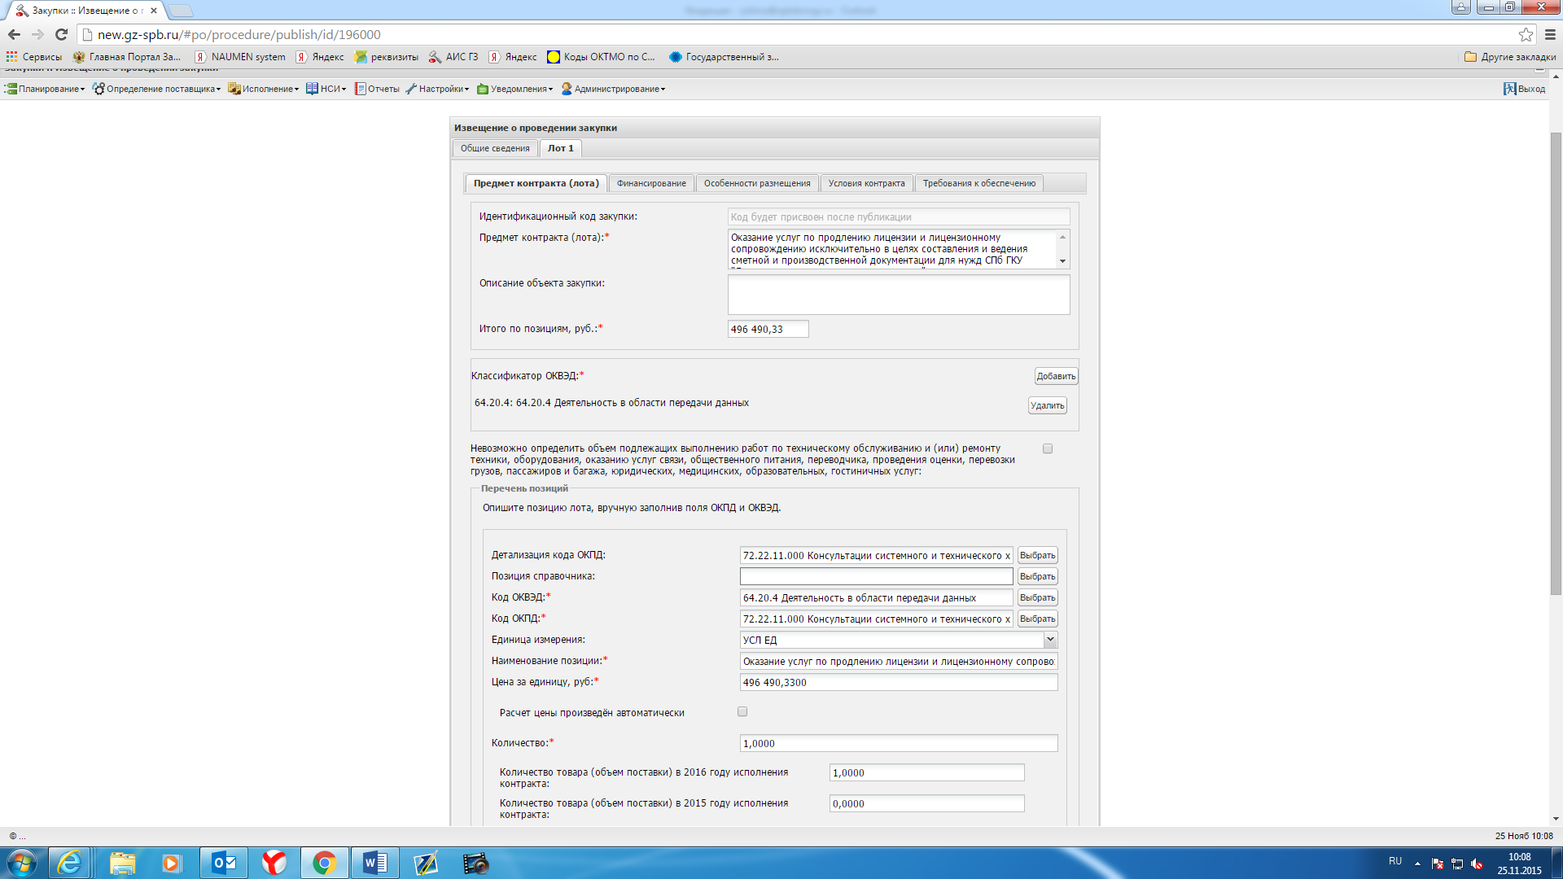Click the bookmark star icon in address bar
The image size is (1563, 879).
click(1526, 34)
